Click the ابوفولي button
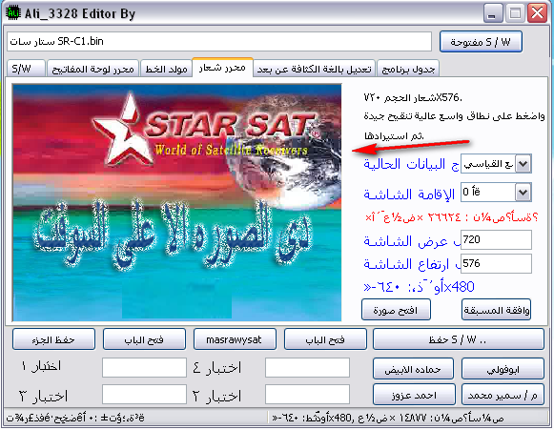The height and width of the screenshot is (430, 554). [x=503, y=369]
